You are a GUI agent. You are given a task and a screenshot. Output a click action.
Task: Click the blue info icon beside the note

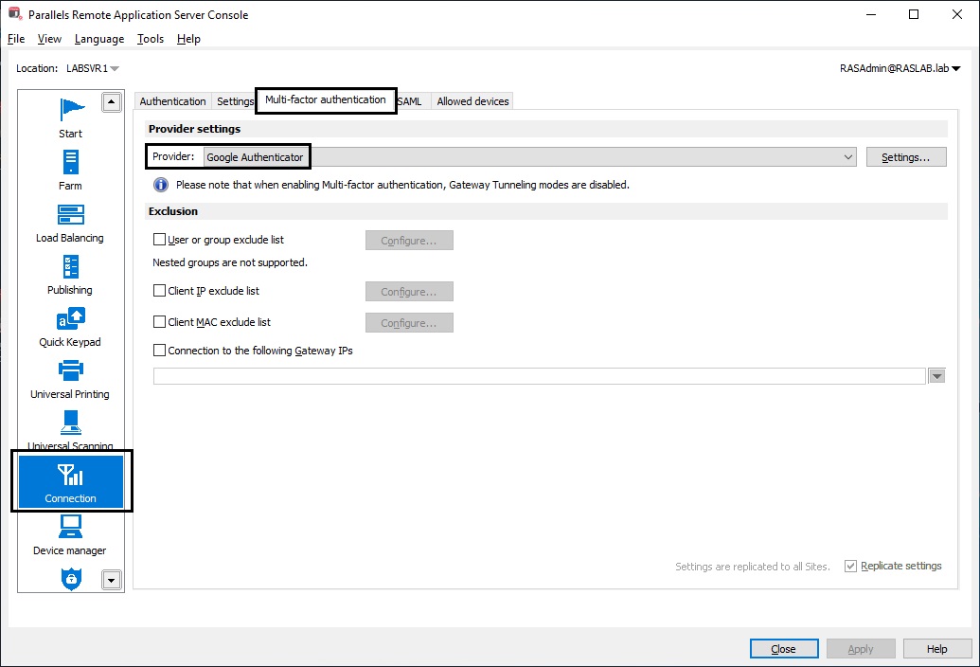pyautogui.click(x=161, y=185)
